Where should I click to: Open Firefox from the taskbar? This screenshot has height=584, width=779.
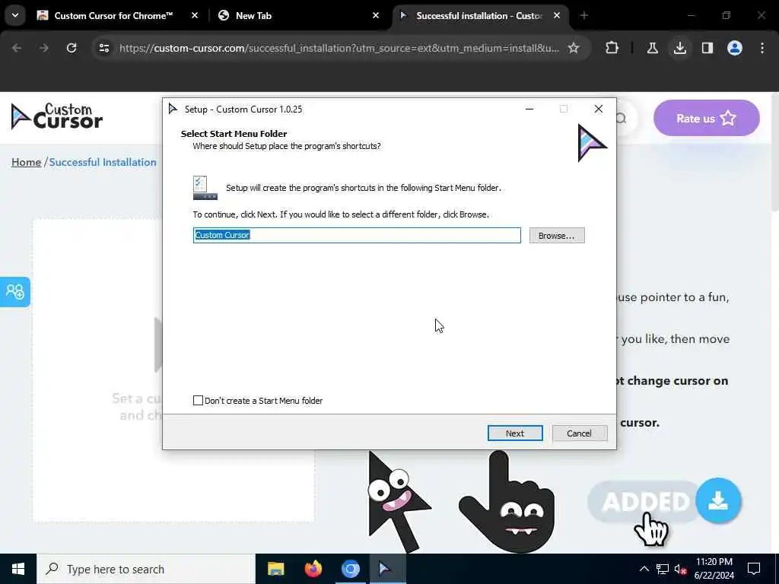click(x=313, y=569)
